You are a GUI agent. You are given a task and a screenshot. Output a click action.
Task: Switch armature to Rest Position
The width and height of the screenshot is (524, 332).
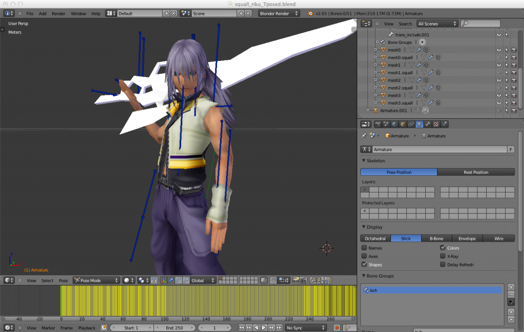[476, 172]
